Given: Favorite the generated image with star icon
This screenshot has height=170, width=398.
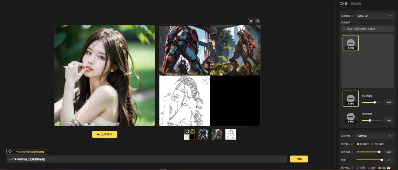Looking at the screenshot, I should tap(258, 21).
